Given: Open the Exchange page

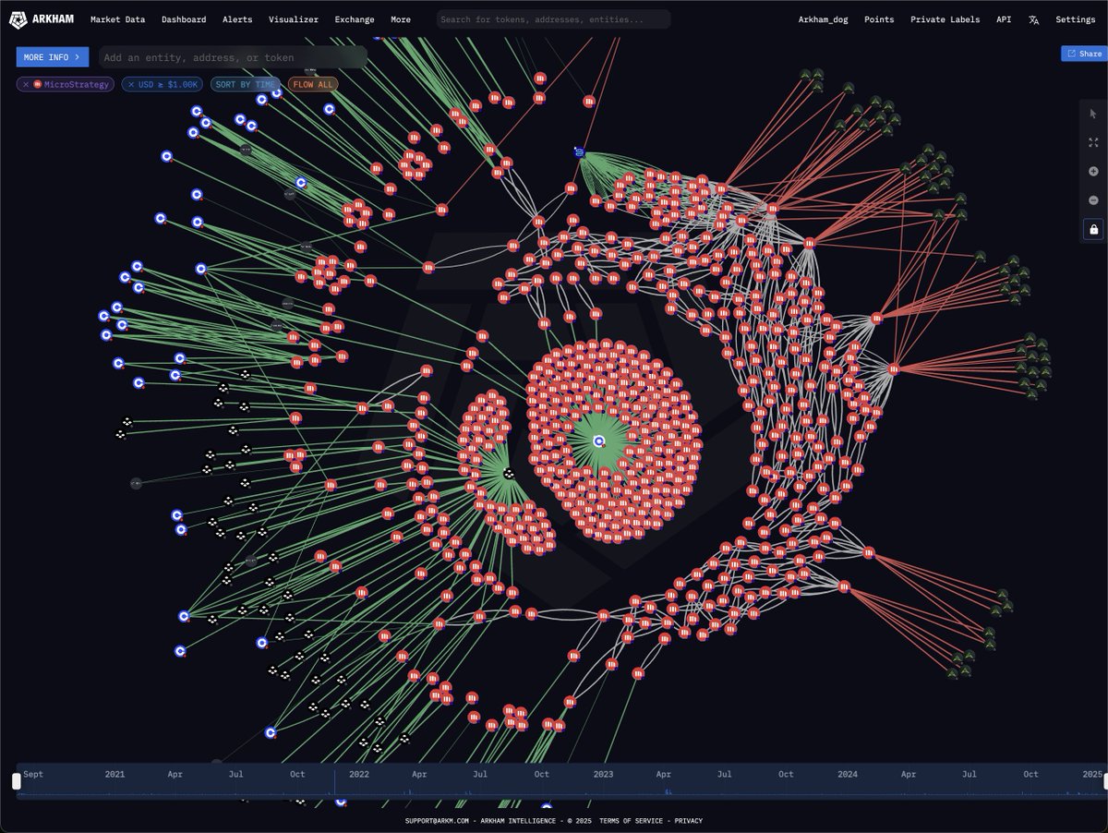Looking at the screenshot, I should point(355,19).
